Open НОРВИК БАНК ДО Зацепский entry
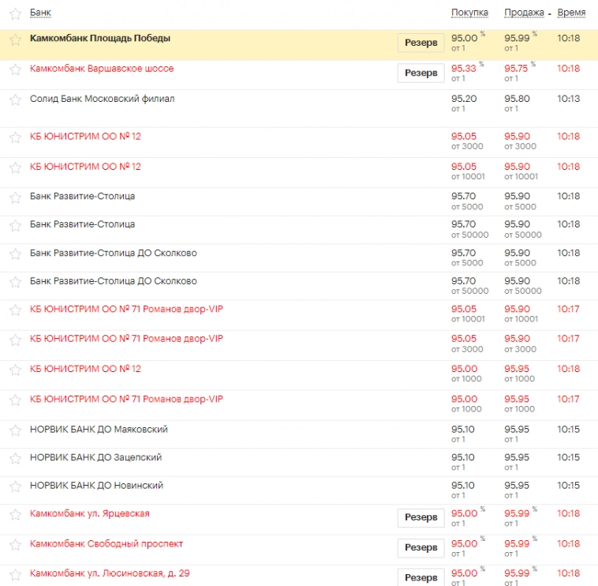The image size is (598, 586). pyautogui.click(x=95, y=457)
